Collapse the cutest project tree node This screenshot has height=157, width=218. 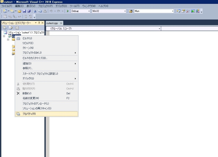(4, 36)
